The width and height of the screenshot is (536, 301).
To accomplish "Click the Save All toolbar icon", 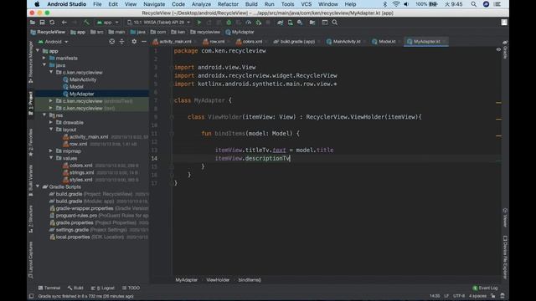I will point(42,23).
